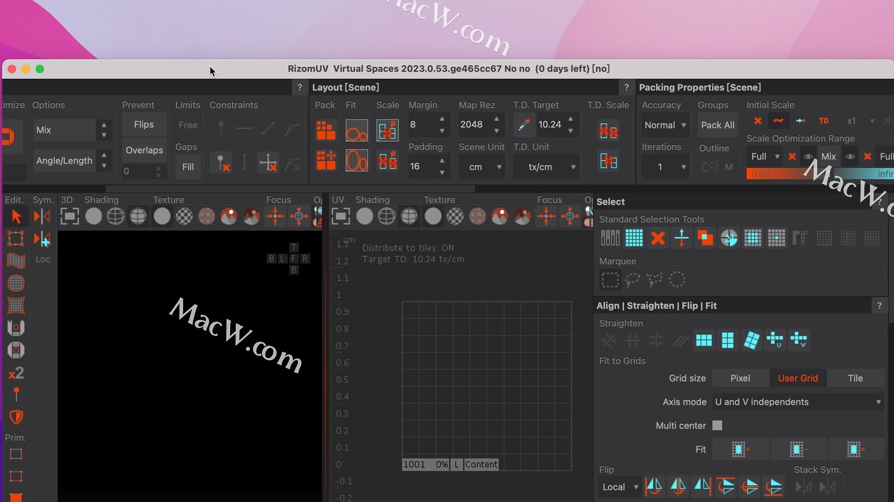Choose the circular Marquee tool

[x=677, y=279]
